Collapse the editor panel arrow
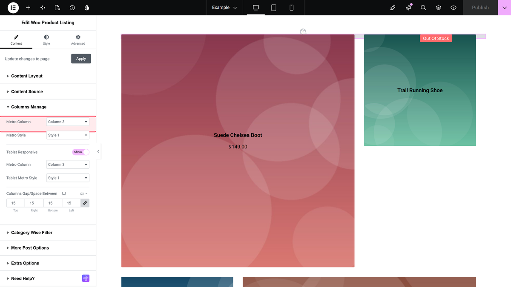 point(98,151)
